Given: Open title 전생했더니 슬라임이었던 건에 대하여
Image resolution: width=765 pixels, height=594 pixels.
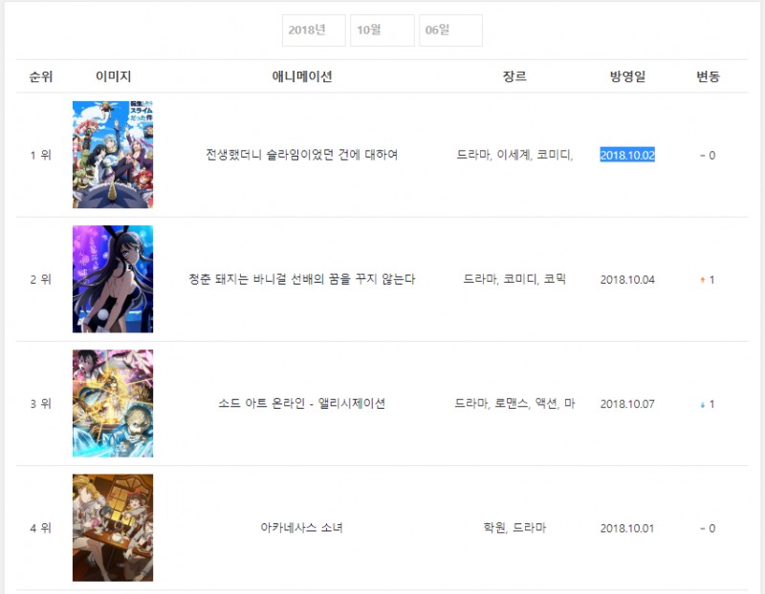Looking at the screenshot, I should (x=301, y=155).
